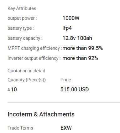Image resolution: width=120 pixels, height=133 pixels.
Task: Click the 515.00 USD price
Action: click(x=75, y=90)
